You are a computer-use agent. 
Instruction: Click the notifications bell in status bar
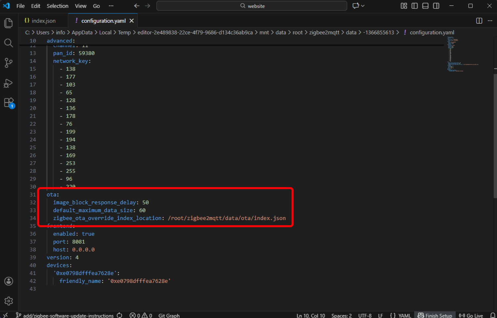pos(493,315)
